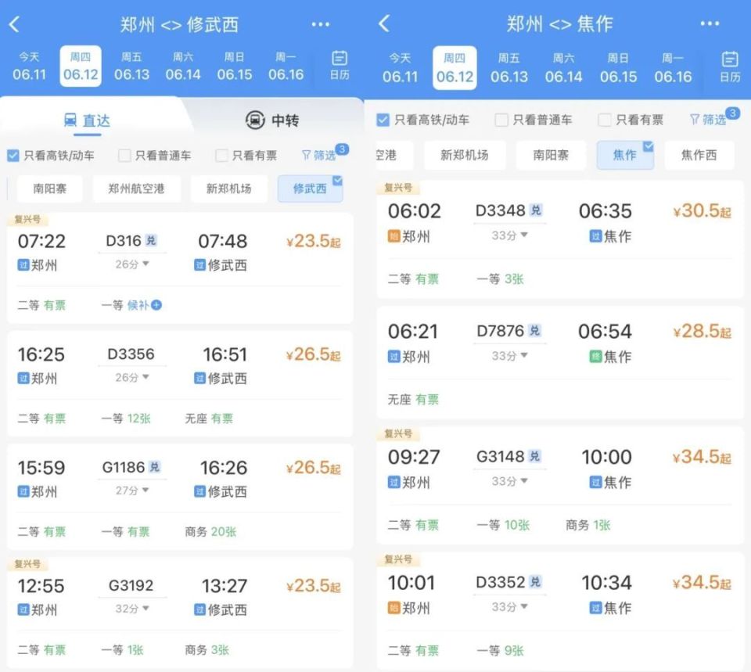Tap the 兑 badge next to D3348
This screenshot has width=751, height=672.
535,210
